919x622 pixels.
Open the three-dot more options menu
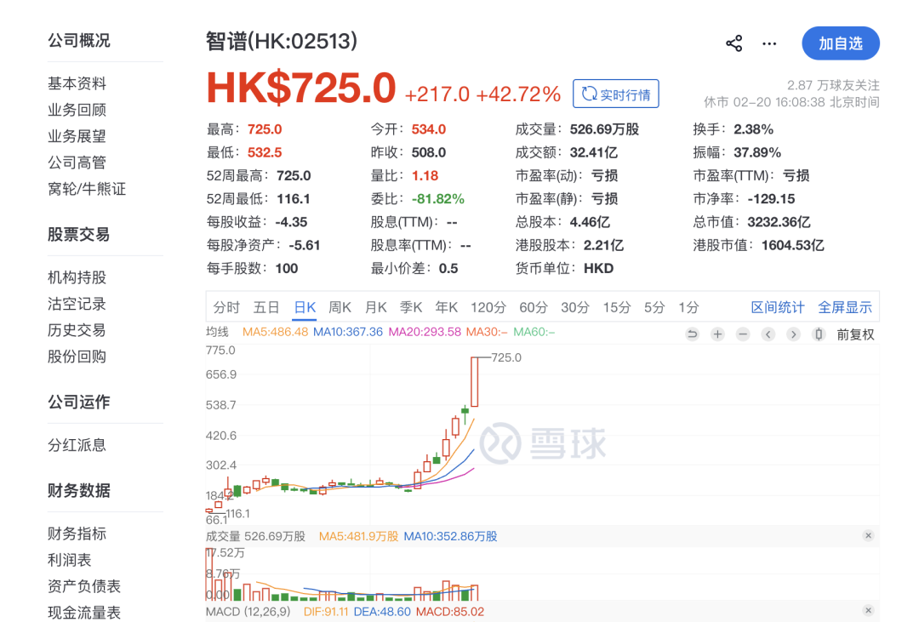(x=769, y=43)
